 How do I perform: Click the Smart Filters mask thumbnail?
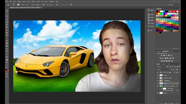(x=165, y=89)
